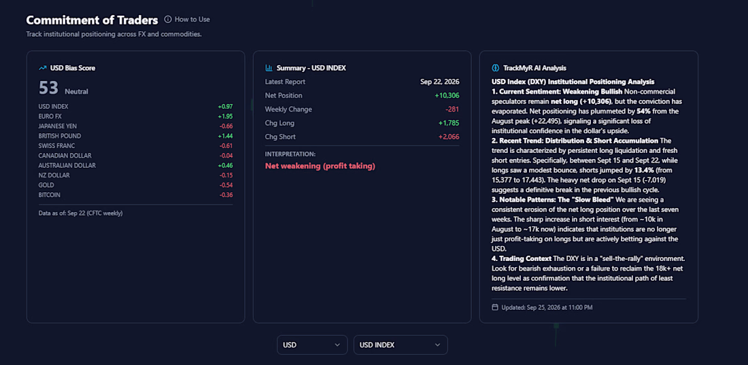Click the TrackMyR AI Analysis title
Image resolution: width=748 pixels, height=365 pixels.
pyautogui.click(x=534, y=68)
